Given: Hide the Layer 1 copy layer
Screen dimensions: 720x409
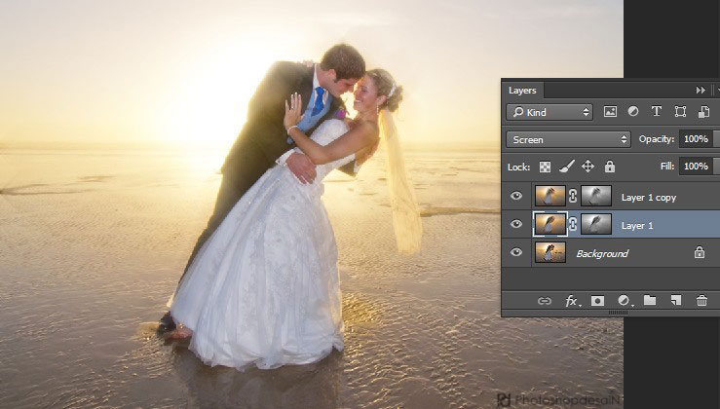Looking at the screenshot, I should tap(516, 197).
